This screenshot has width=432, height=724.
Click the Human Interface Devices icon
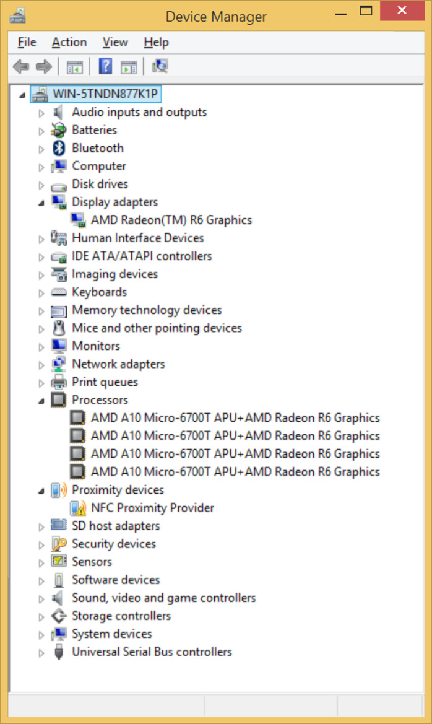click(59, 238)
